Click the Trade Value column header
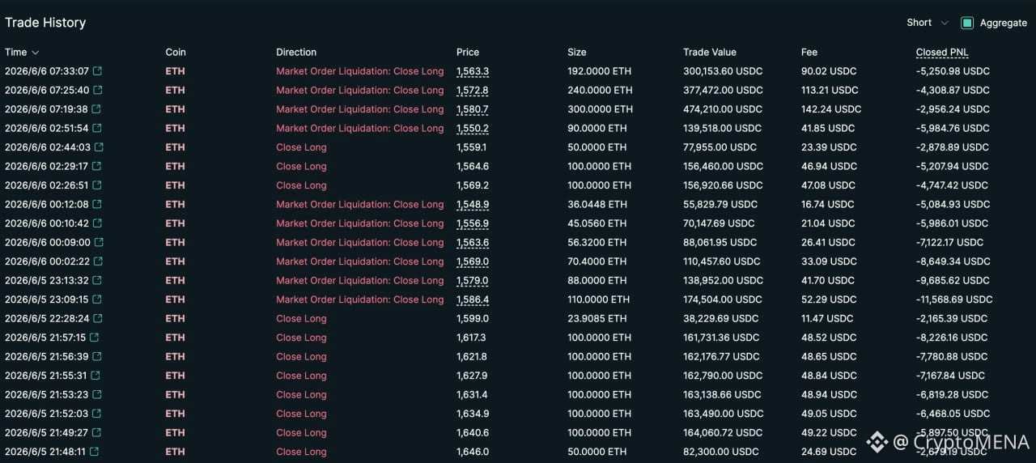 point(710,52)
